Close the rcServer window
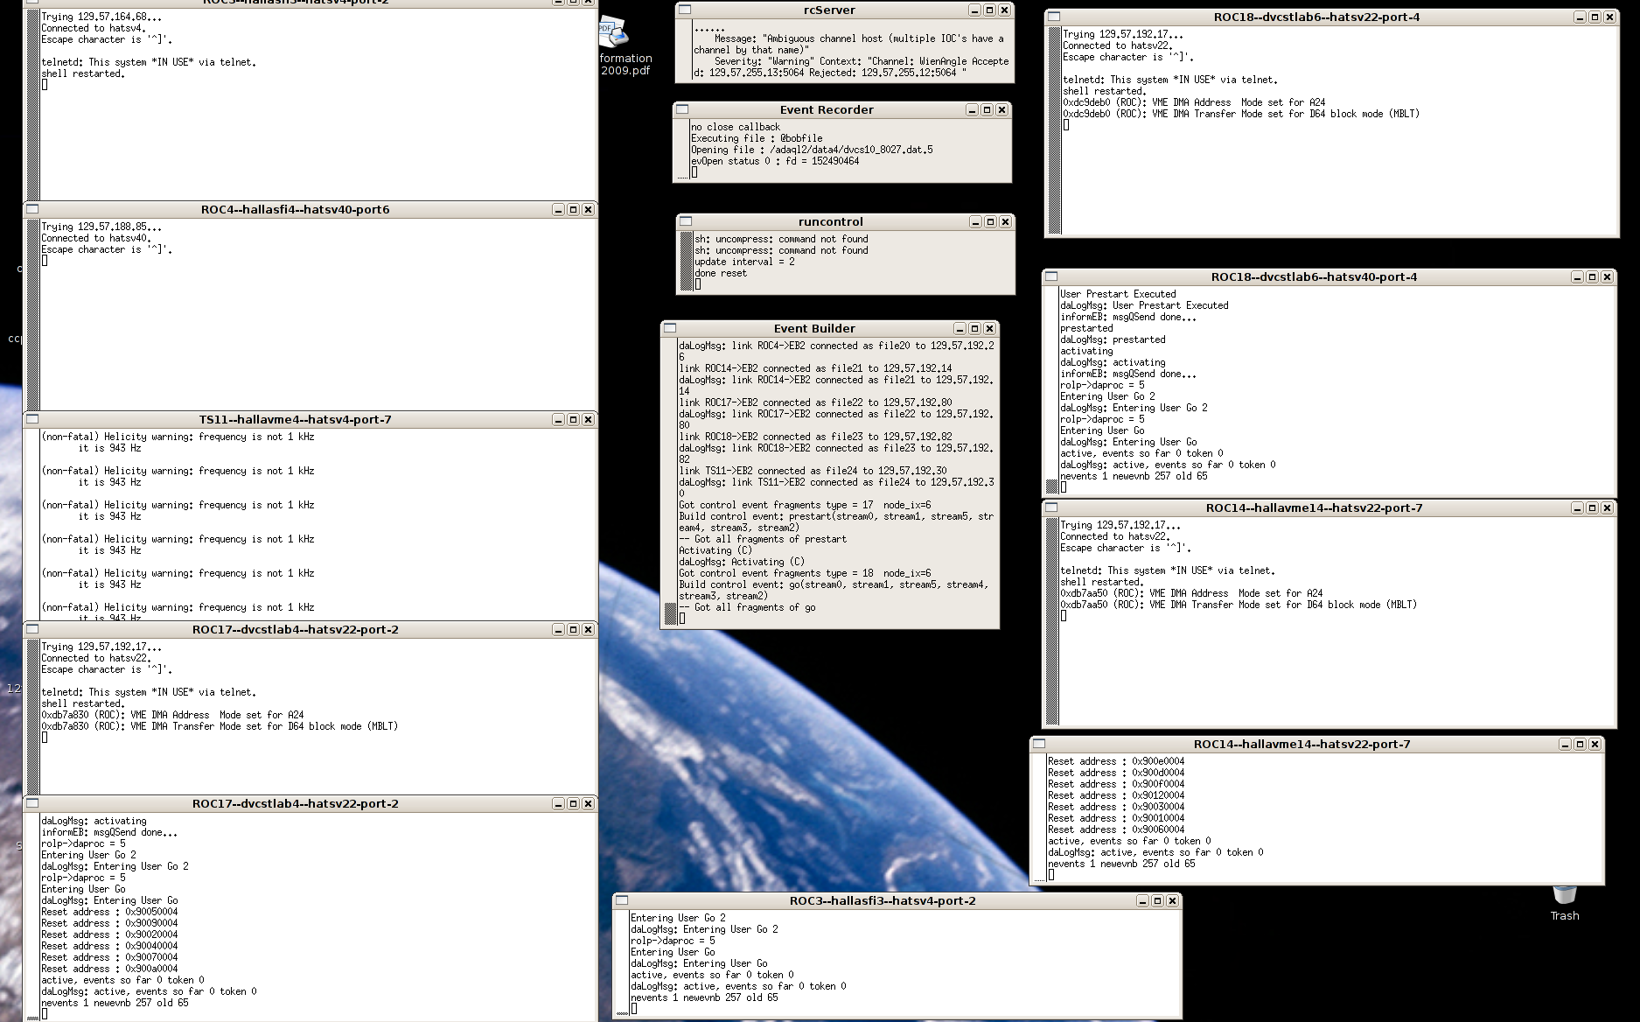The height and width of the screenshot is (1022, 1640). pyautogui.click(x=1004, y=10)
